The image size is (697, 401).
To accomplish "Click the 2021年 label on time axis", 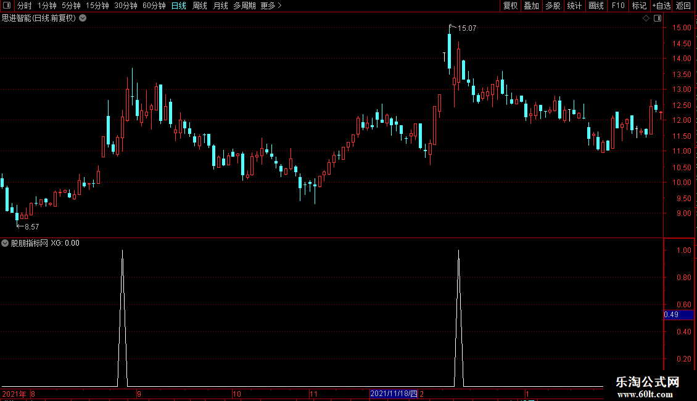I will point(14,394).
